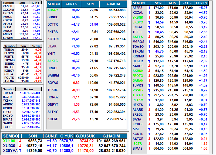This screenshot has width=216, height=155.
Task: Click the red down arrow beside XU030
Action: click(x=20, y=146)
